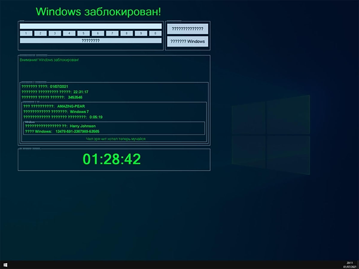Image resolution: width=359 pixels, height=269 pixels.
Task: Click the countdown timer 01:28:42
Action: coord(112,159)
